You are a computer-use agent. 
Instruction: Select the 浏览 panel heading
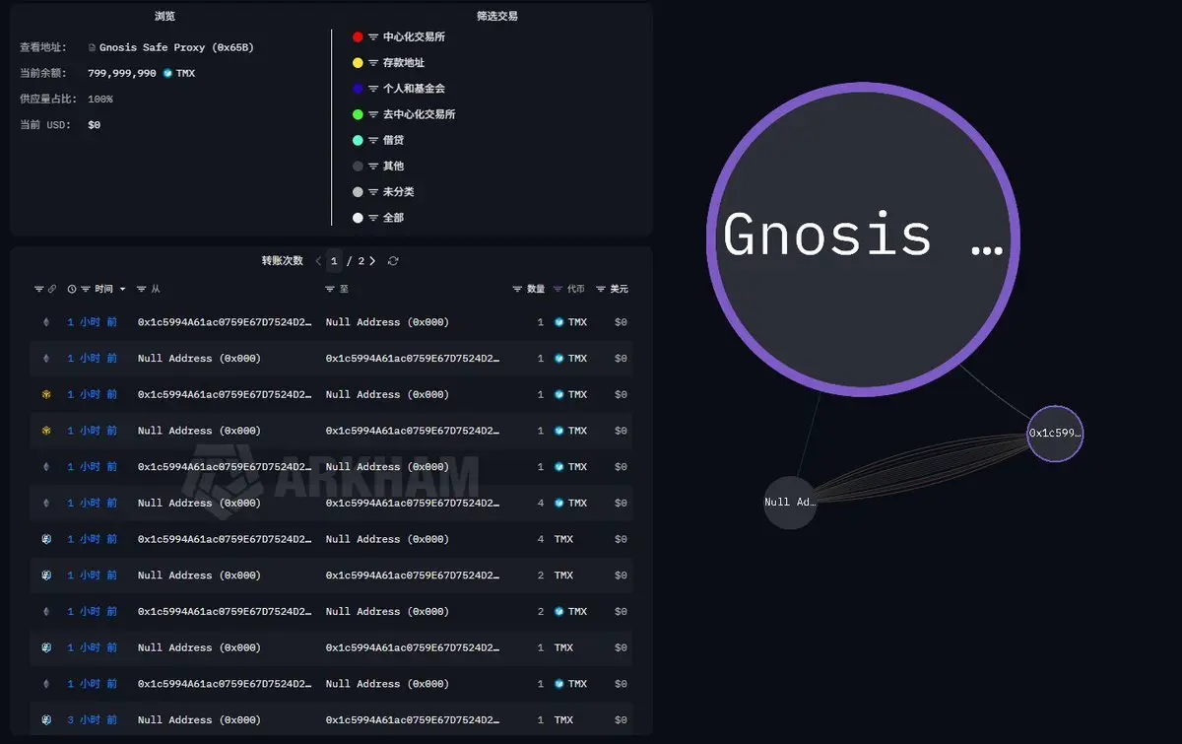point(165,16)
